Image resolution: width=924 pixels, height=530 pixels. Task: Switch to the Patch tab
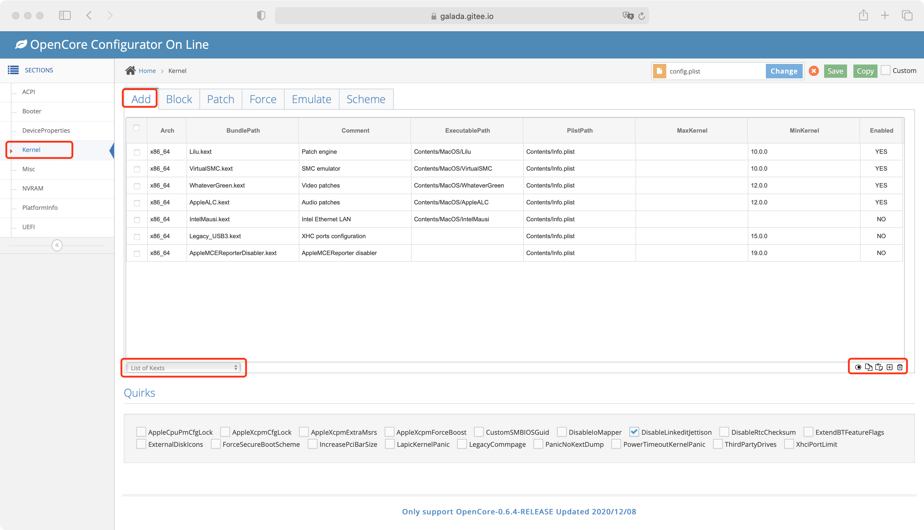click(x=220, y=99)
